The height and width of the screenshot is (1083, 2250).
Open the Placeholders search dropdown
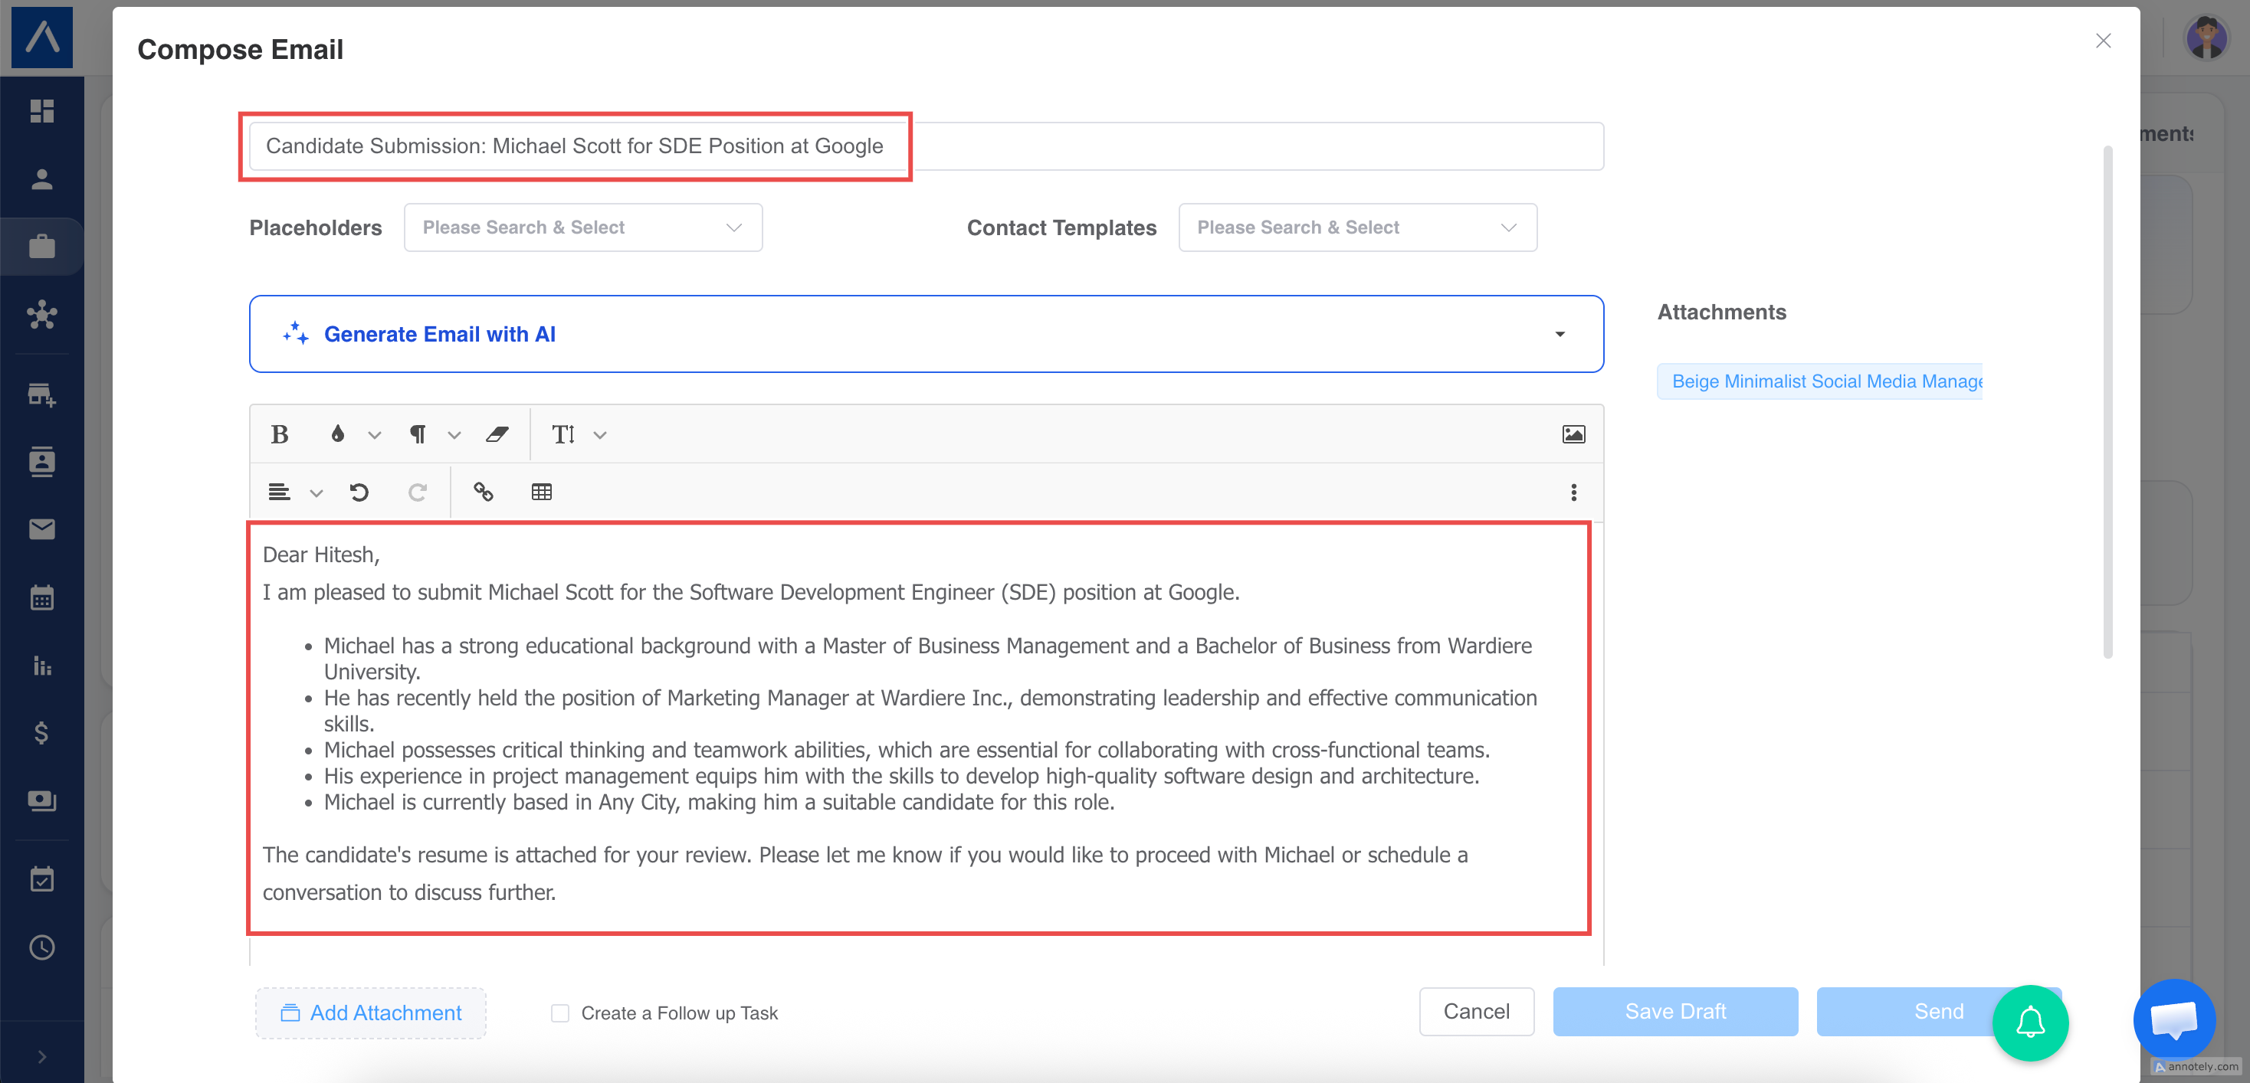[582, 227]
